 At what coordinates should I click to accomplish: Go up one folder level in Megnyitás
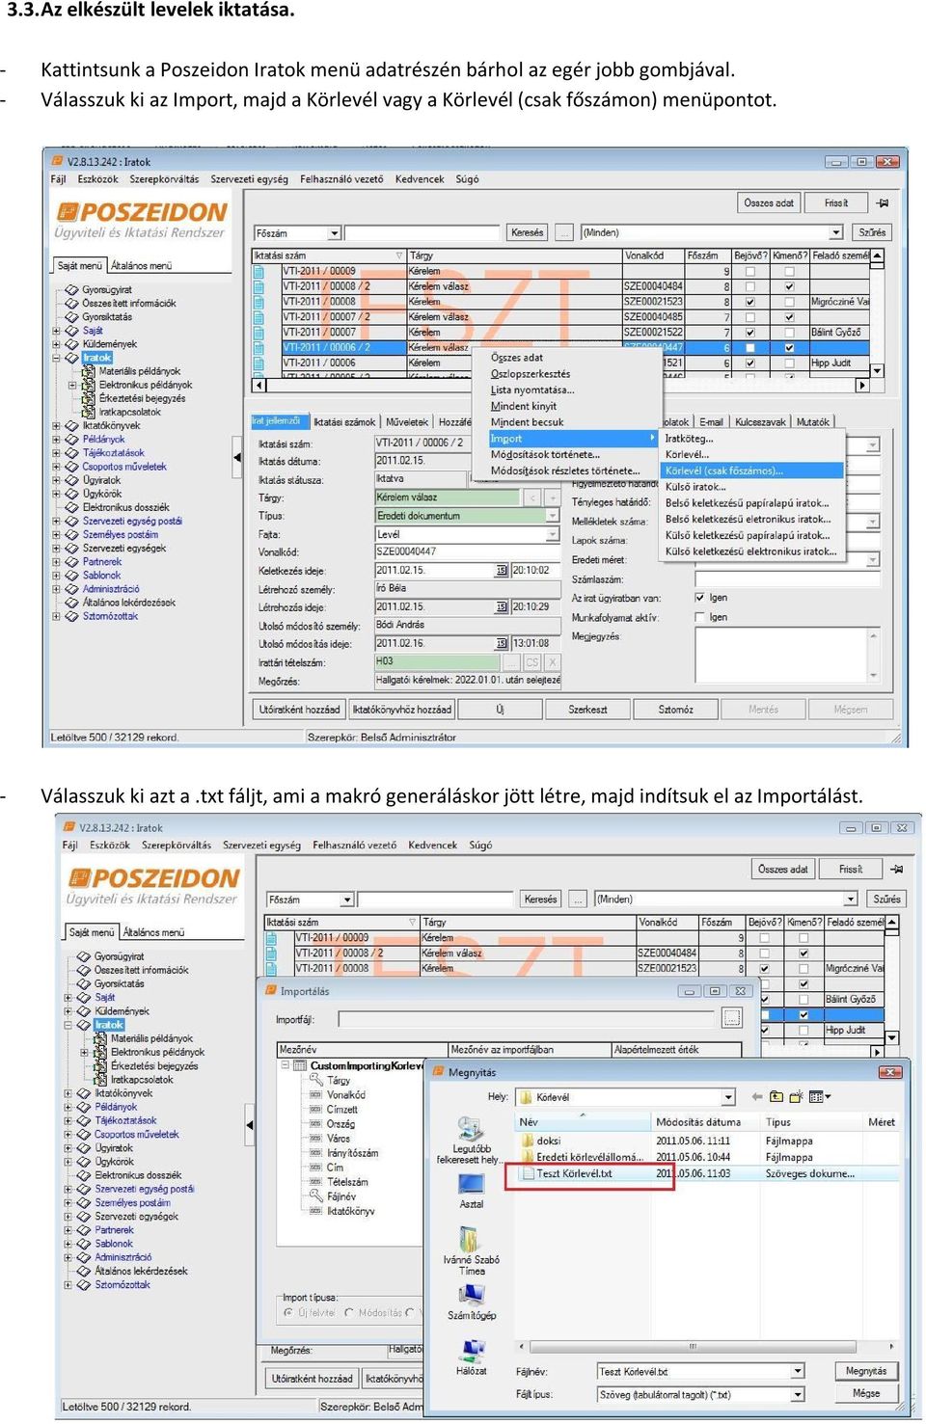776,1097
